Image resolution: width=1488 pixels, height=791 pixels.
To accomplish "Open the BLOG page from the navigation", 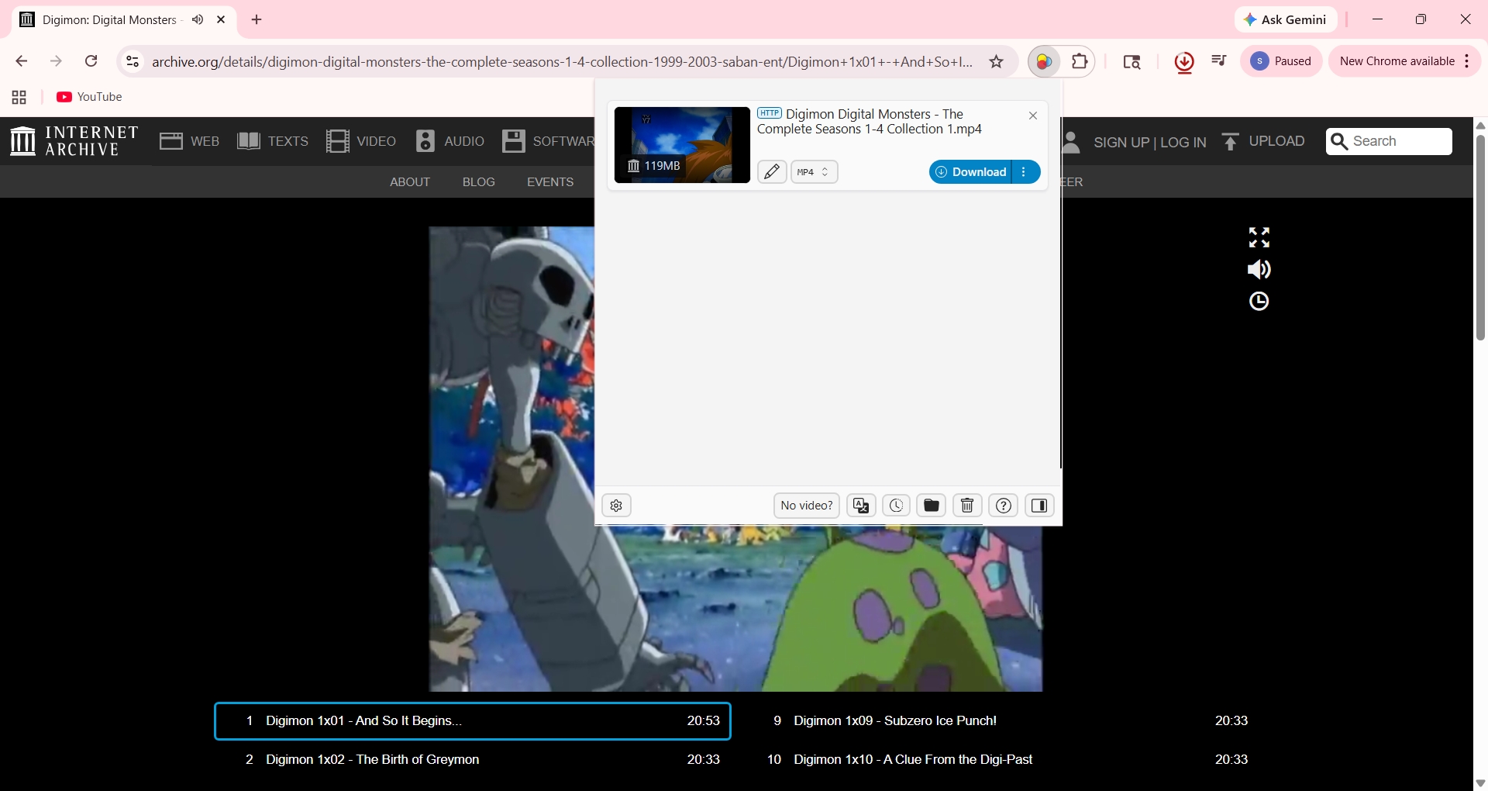I will click(478, 181).
